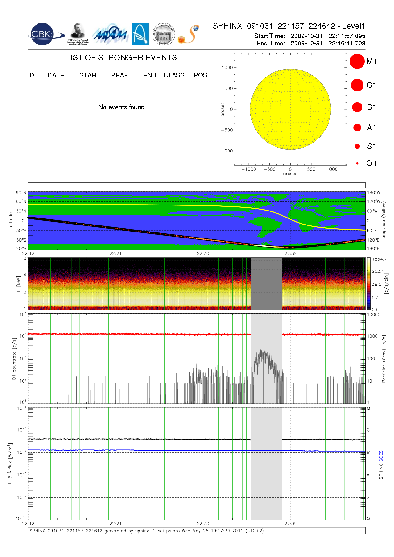Select the CLASS column header
Image resolution: width=394 pixels, height=557 pixels.
click(x=174, y=75)
